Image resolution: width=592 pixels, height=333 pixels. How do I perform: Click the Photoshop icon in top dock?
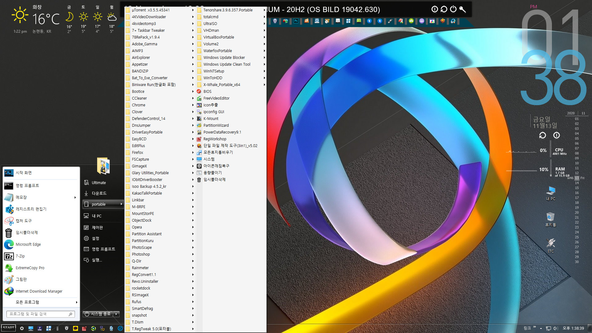(x=296, y=21)
